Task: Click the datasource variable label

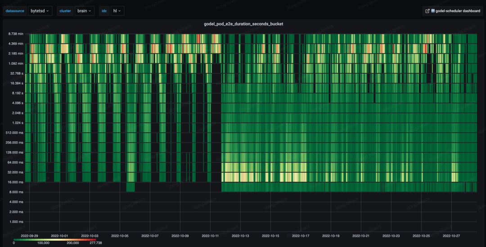Action: 15,10
